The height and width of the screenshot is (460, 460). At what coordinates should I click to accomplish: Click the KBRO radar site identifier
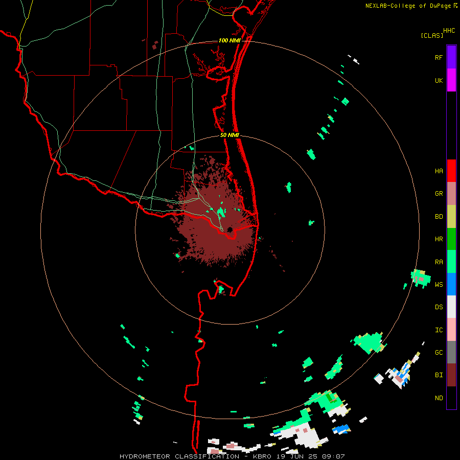click(x=262, y=456)
